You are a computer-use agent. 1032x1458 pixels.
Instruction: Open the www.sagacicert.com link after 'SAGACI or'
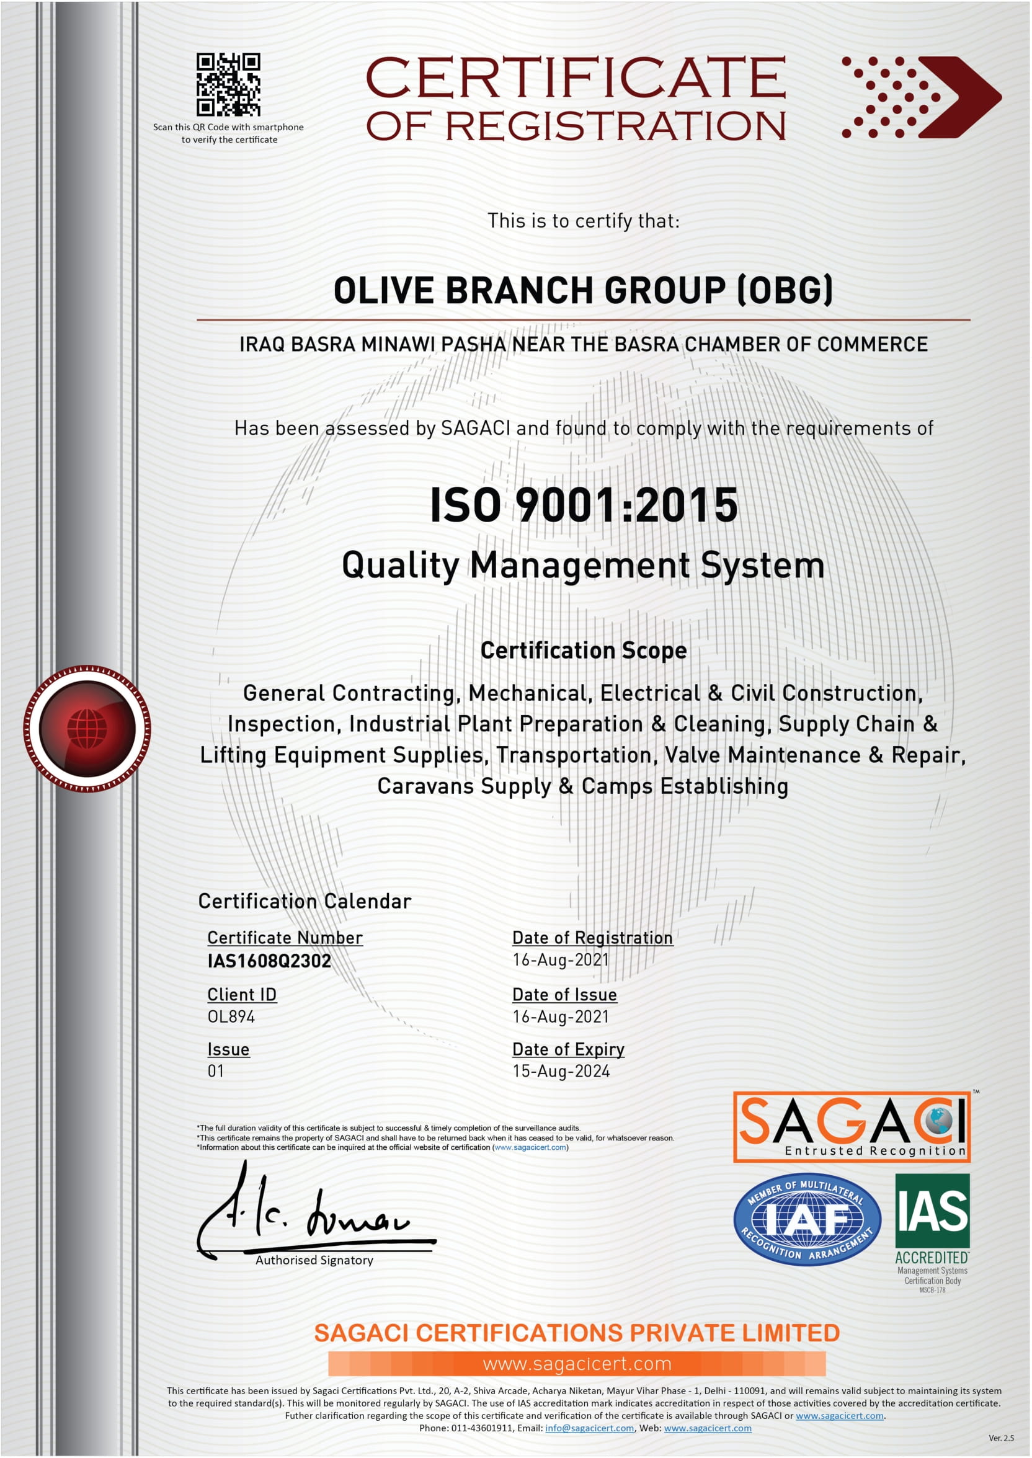pos(840,1415)
